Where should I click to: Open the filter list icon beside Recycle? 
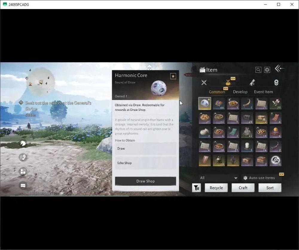point(196,188)
